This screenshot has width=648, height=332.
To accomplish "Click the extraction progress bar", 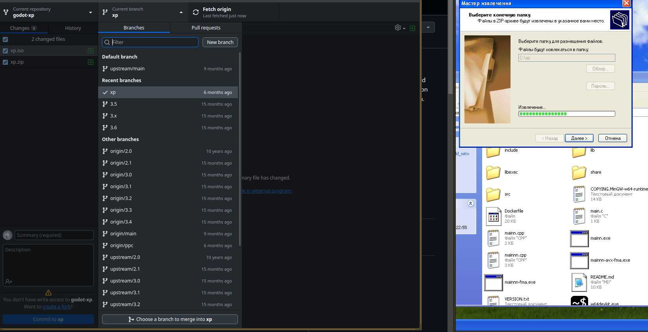I will point(566,114).
